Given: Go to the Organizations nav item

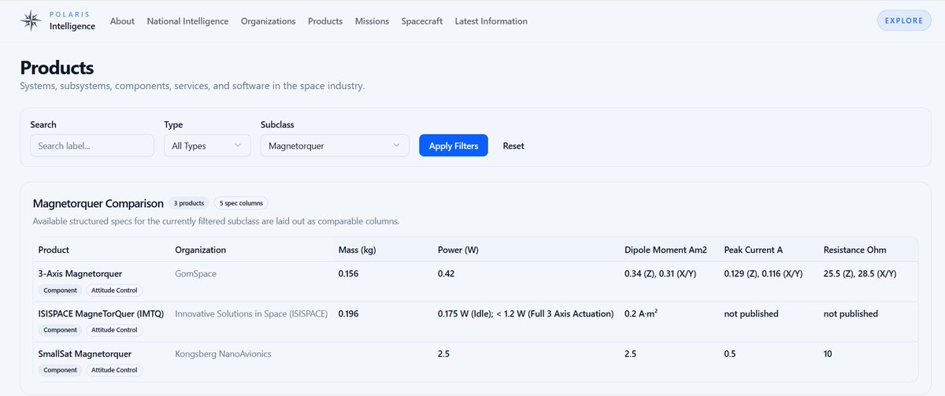Looking at the screenshot, I should (x=269, y=21).
